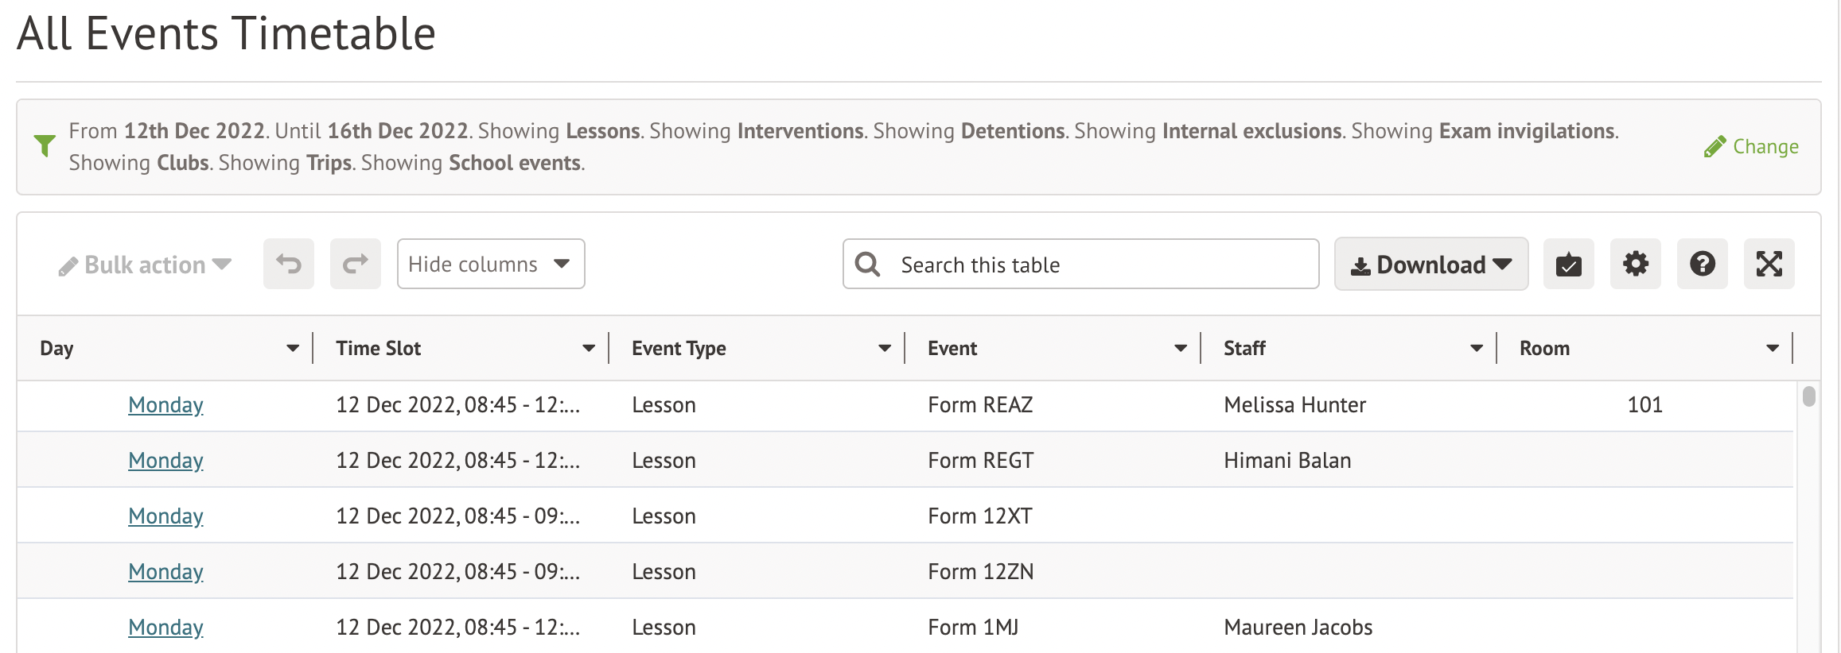Click the green filter funnel icon
Viewport: 1841px width, 653px height.
(x=45, y=145)
